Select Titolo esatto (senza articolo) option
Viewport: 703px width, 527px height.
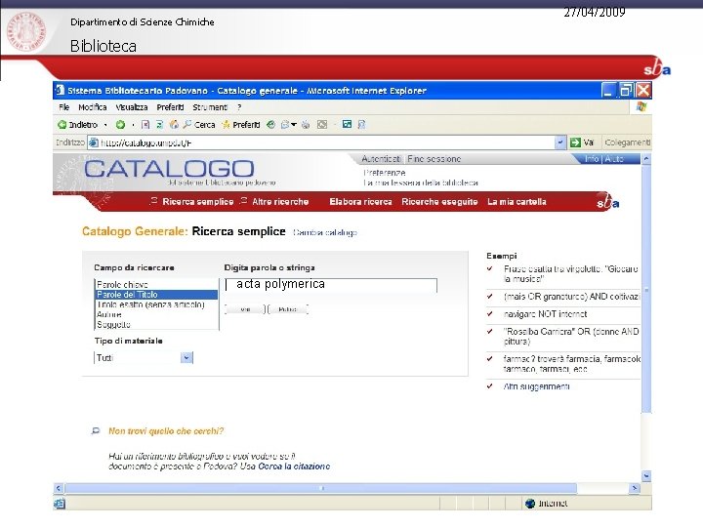156,304
